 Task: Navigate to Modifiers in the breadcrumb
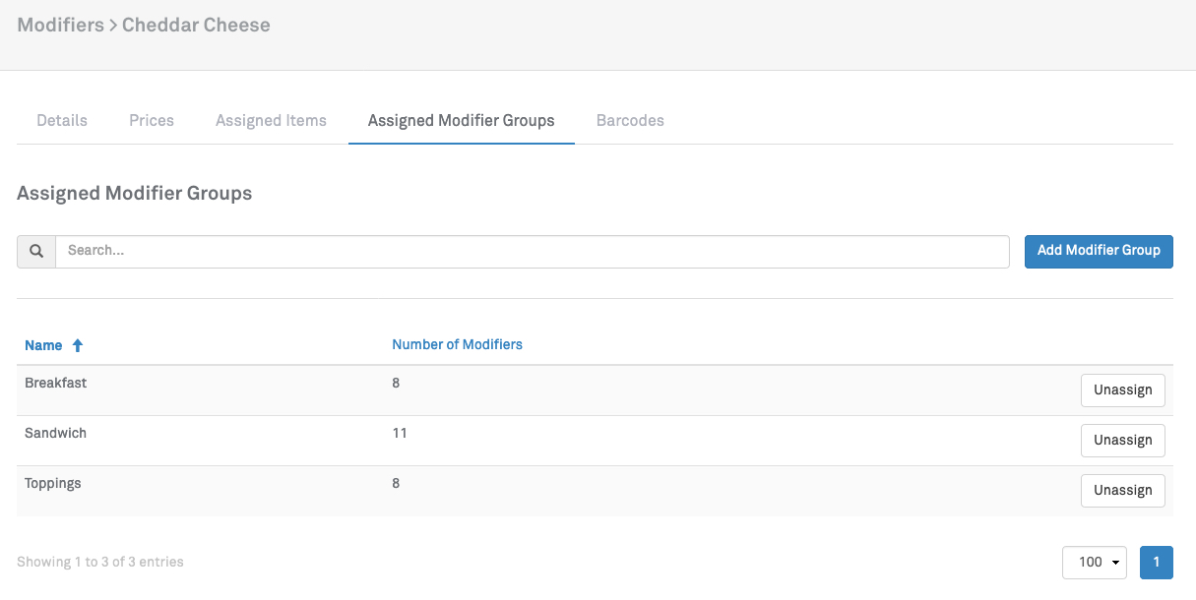pos(60,26)
